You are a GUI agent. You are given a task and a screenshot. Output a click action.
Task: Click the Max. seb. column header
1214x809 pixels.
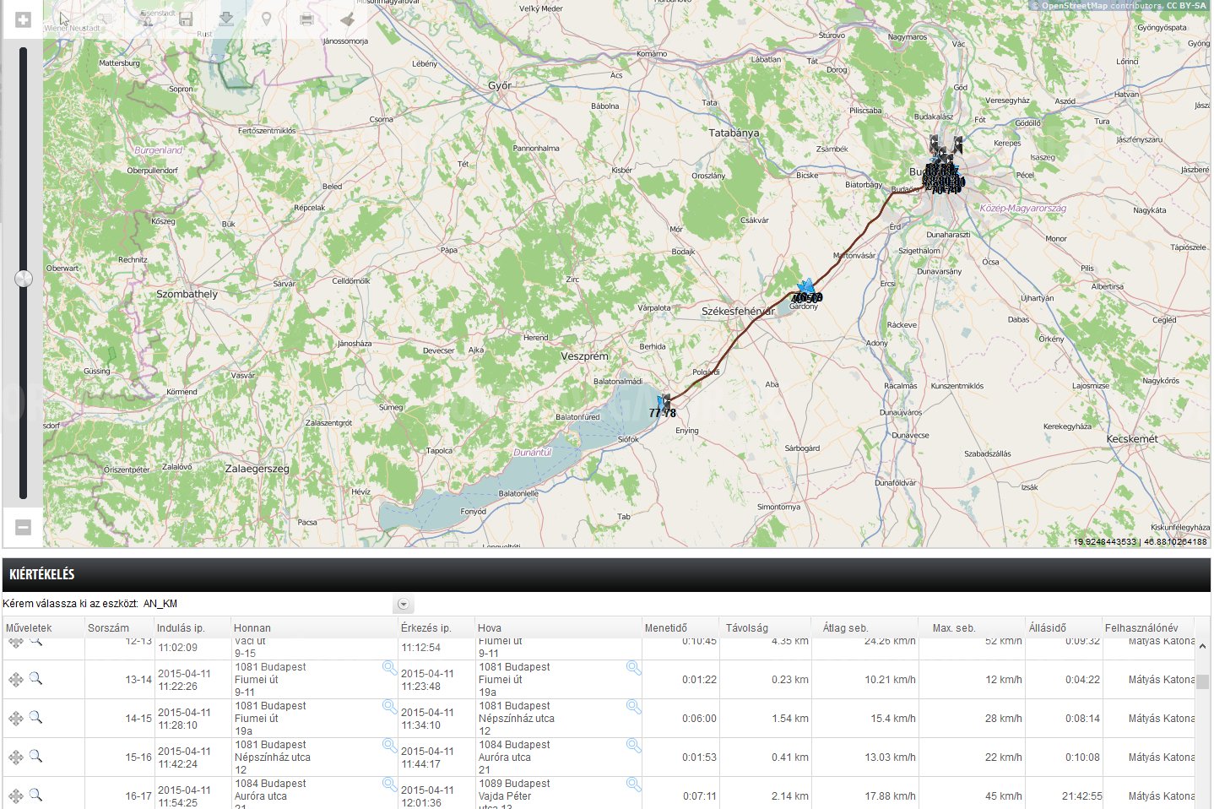[953, 627]
